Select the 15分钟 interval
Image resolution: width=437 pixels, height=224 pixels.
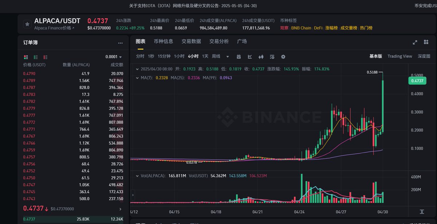pos(164,56)
